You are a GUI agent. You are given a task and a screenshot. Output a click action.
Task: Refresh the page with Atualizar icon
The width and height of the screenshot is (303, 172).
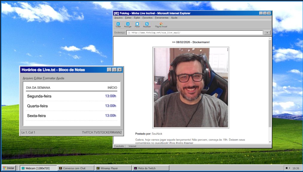(147, 24)
